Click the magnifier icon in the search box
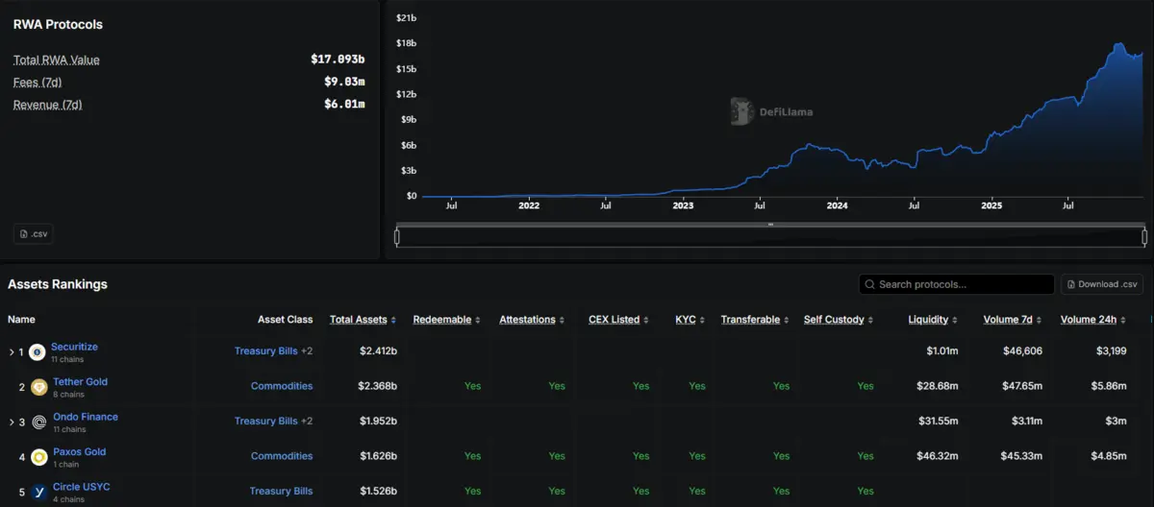The width and height of the screenshot is (1154, 507). click(x=870, y=285)
